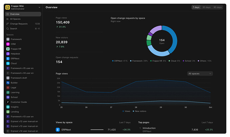Click the ERPNext space icon in sidebar
230x137 pixels.
(x=8, y=59)
